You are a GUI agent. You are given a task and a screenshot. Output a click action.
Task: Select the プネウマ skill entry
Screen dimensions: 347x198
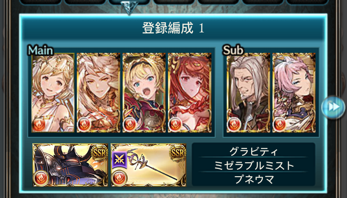254,179
